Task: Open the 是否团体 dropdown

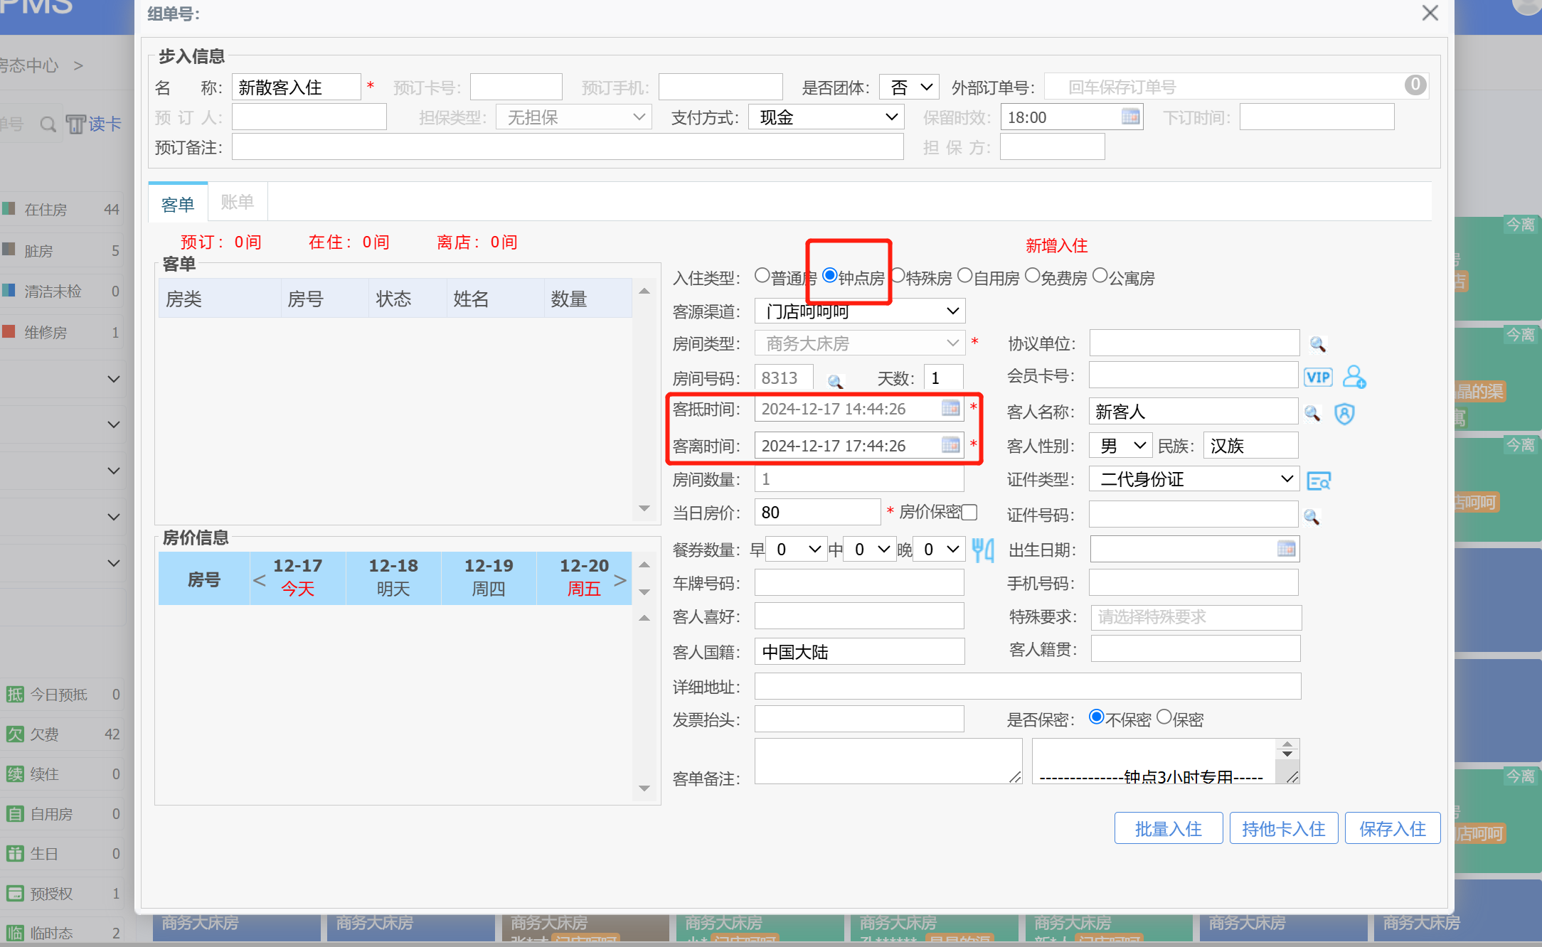Action: [909, 87]
